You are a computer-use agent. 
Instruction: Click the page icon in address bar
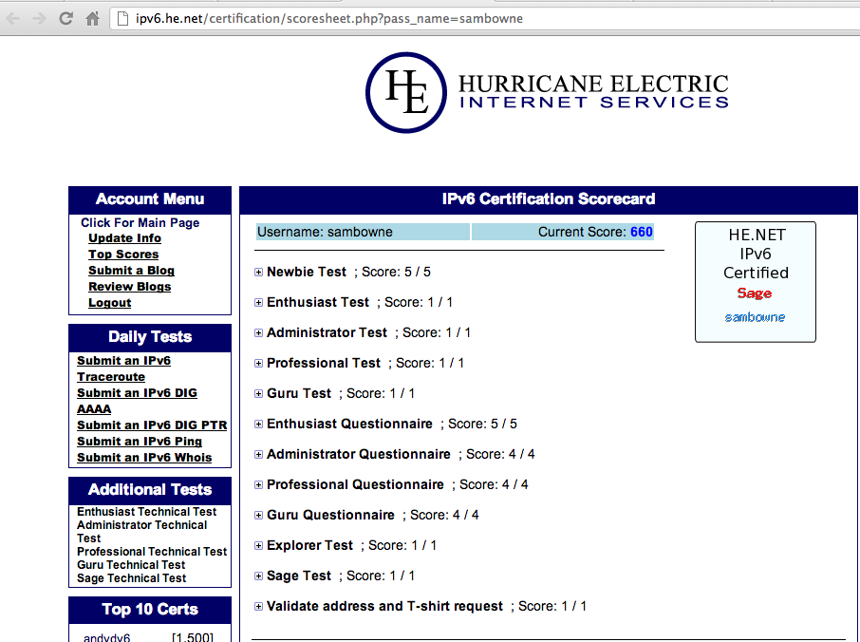(x=123, y=19)
